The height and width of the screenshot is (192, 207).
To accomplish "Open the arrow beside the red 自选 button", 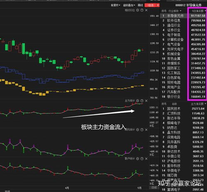I will (158, 5).
